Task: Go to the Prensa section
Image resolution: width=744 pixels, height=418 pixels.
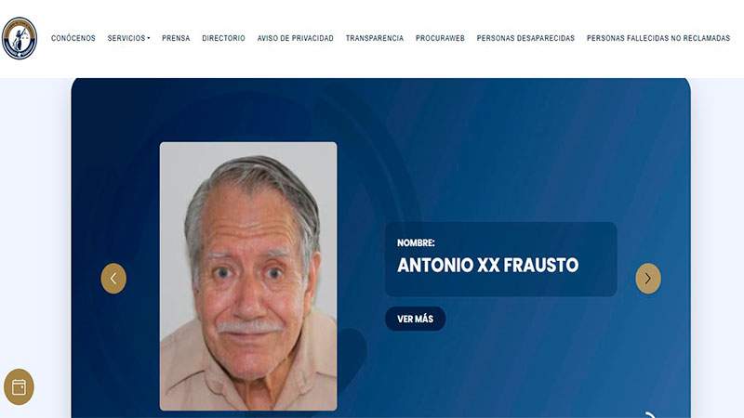Action: pos(176,38)
